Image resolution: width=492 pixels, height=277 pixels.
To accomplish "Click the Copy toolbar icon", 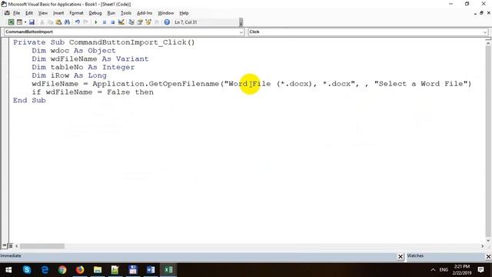I will click(x=50, y=22).
